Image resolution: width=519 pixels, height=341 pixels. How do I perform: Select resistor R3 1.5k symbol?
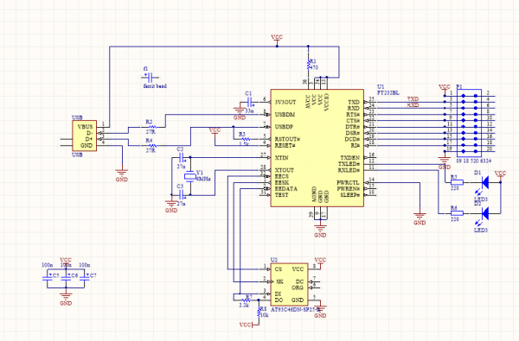(246, 139)
